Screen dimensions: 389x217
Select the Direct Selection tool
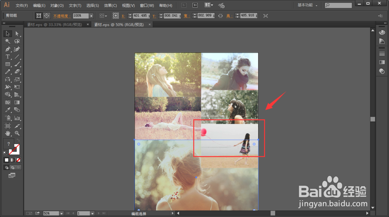17,33
